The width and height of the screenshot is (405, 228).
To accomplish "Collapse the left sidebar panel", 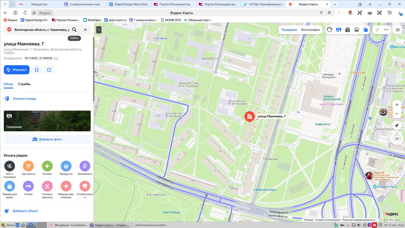I will (99, 30).
